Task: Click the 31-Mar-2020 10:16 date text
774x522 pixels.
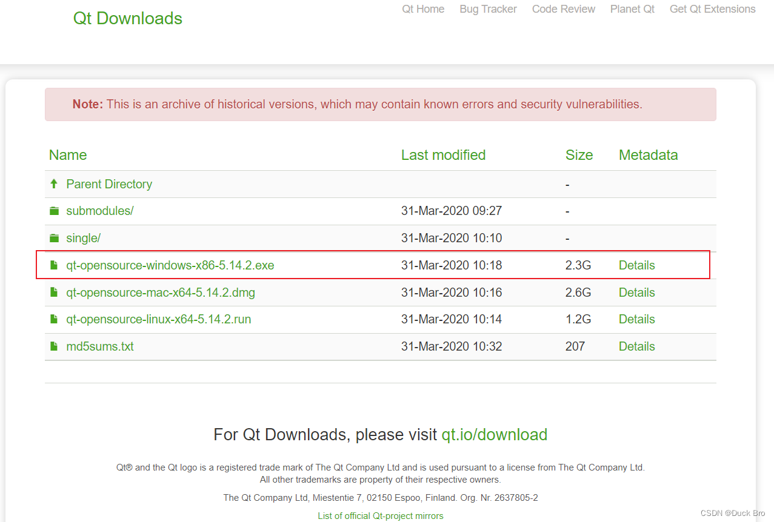Action: pos(452,292)
